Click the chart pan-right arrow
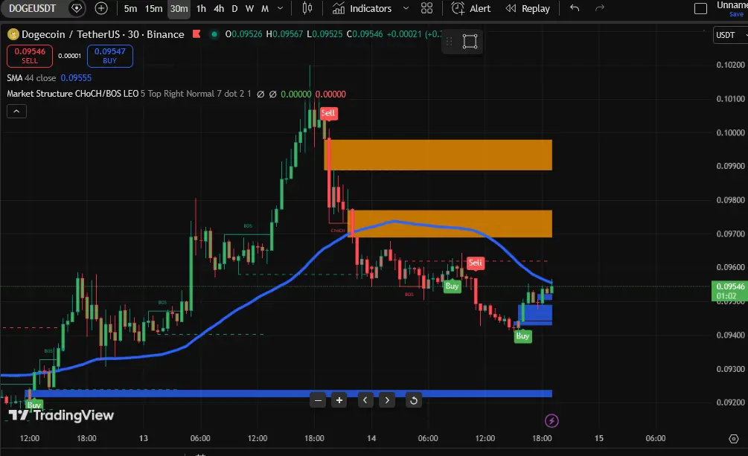Viewport: 748px width, 456px height. (x=387, y=400)
